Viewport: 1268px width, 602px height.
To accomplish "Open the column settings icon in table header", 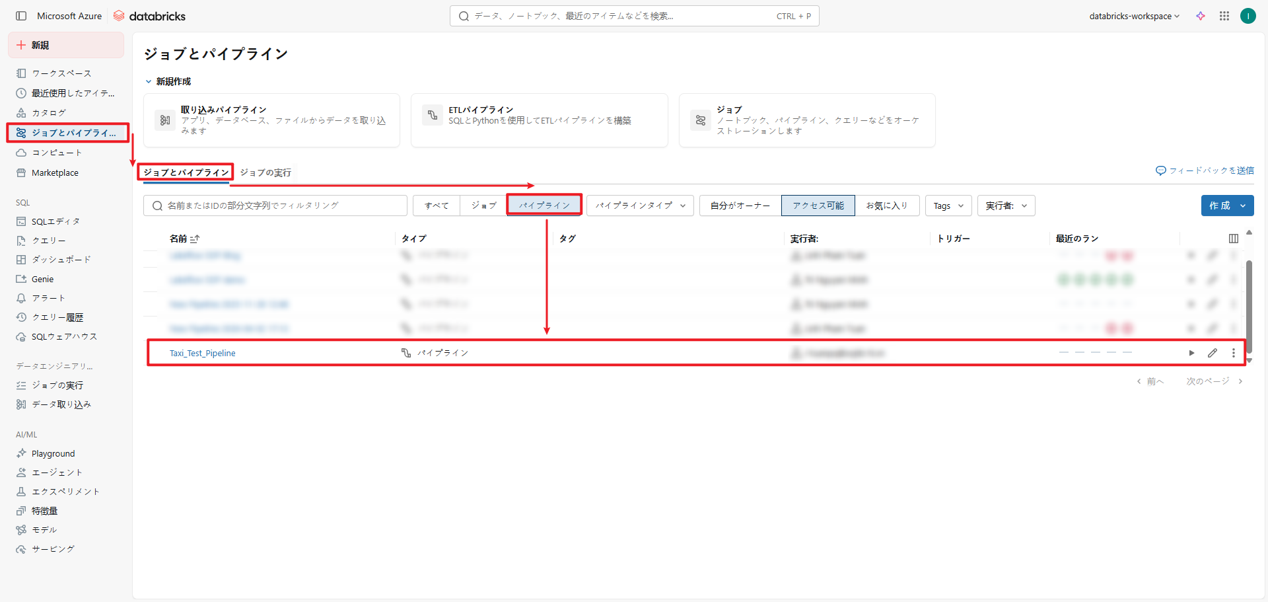I will [1233, 239].
